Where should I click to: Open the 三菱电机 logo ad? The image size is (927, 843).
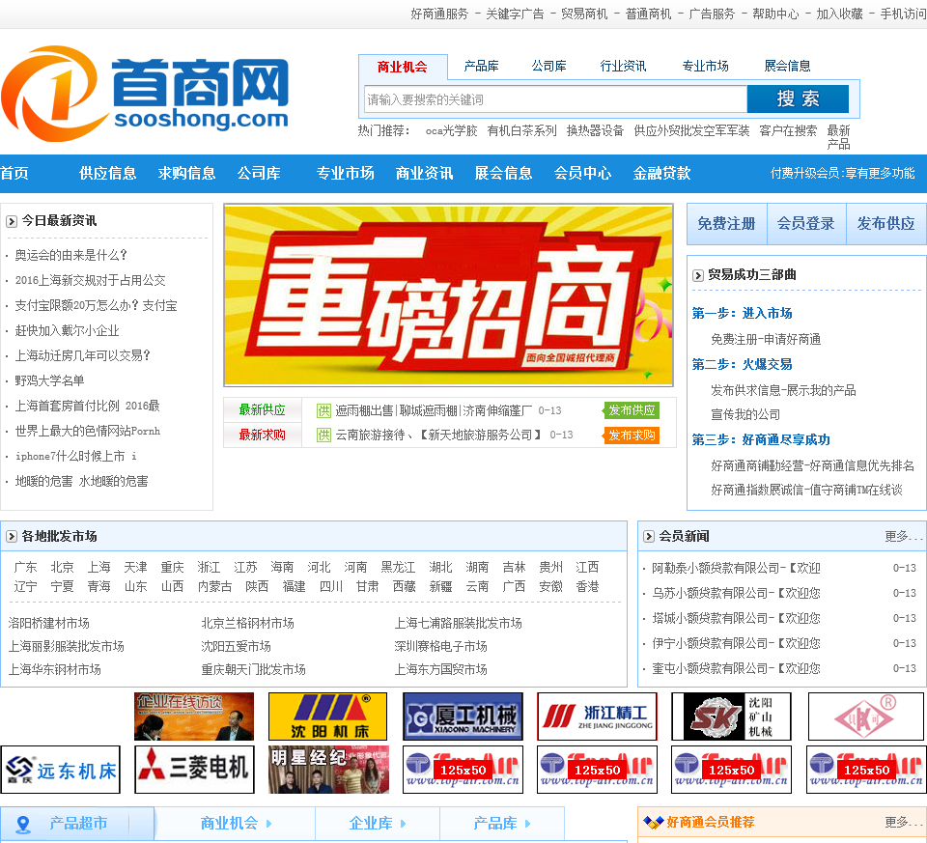click(x=194, y=770)
